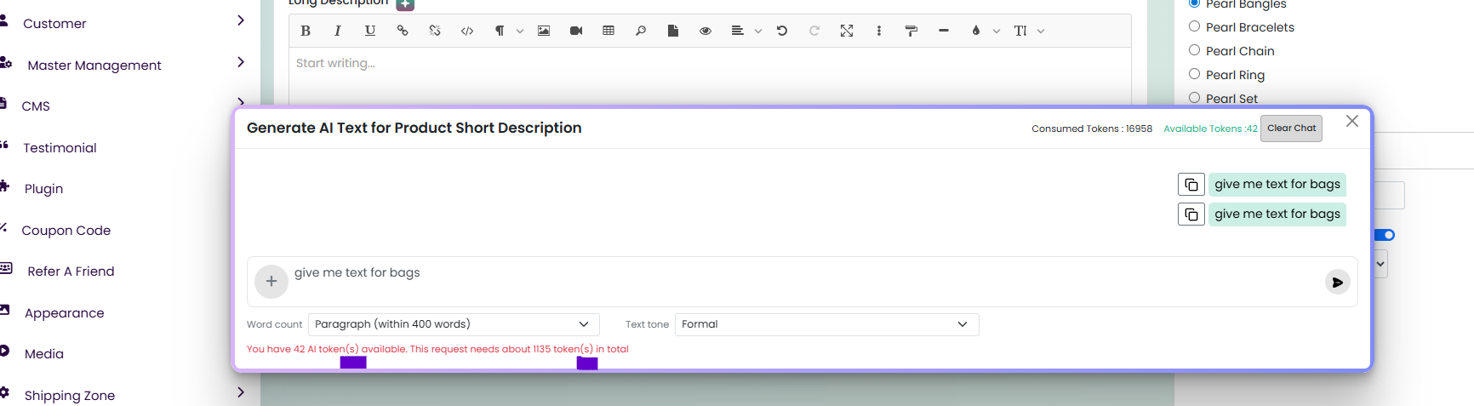Click the Long Description 'Start writing...' area

point(710,75)
